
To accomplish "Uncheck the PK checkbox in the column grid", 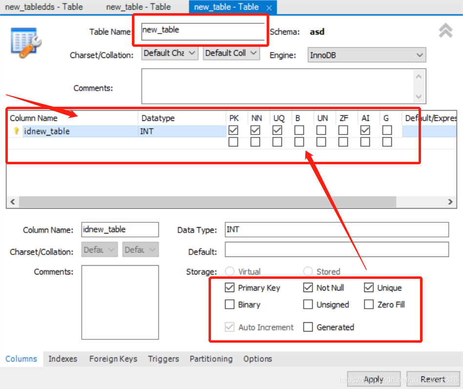I will point(233,130).
